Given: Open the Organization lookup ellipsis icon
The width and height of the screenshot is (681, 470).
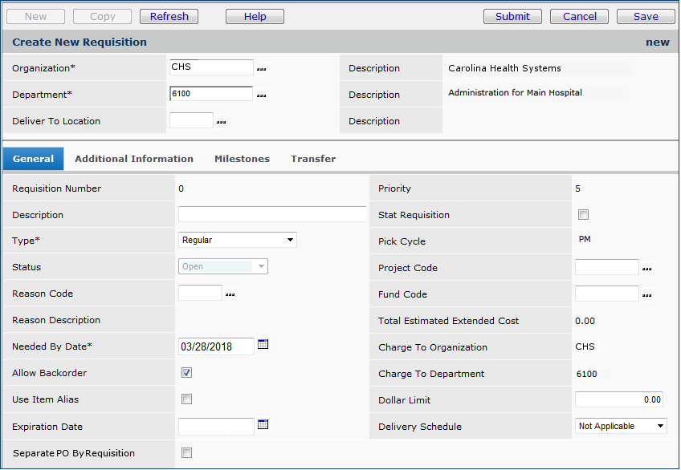Looking at the screenshot, I should tap(261, 70).
